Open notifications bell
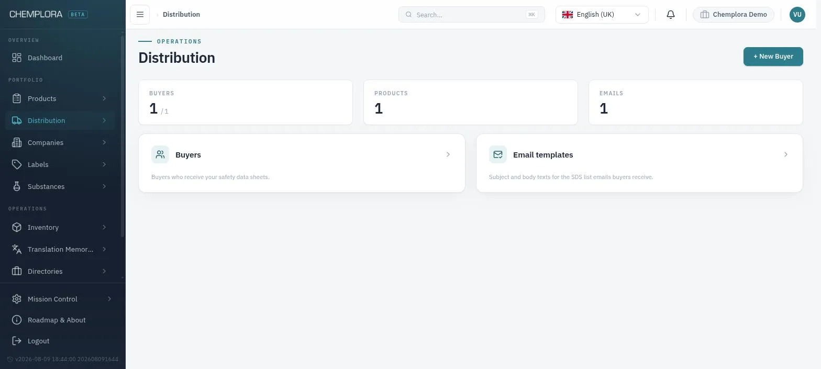821x369 pixels. tap(671, 15)
